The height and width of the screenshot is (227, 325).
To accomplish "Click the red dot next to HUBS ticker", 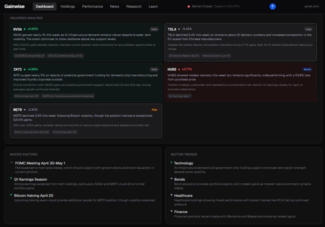I will (179, 69).
